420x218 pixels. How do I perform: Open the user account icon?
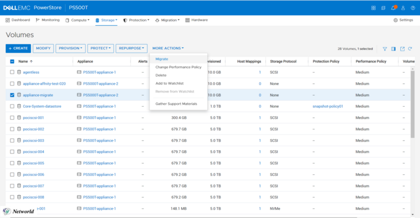(x=403, y=8)
